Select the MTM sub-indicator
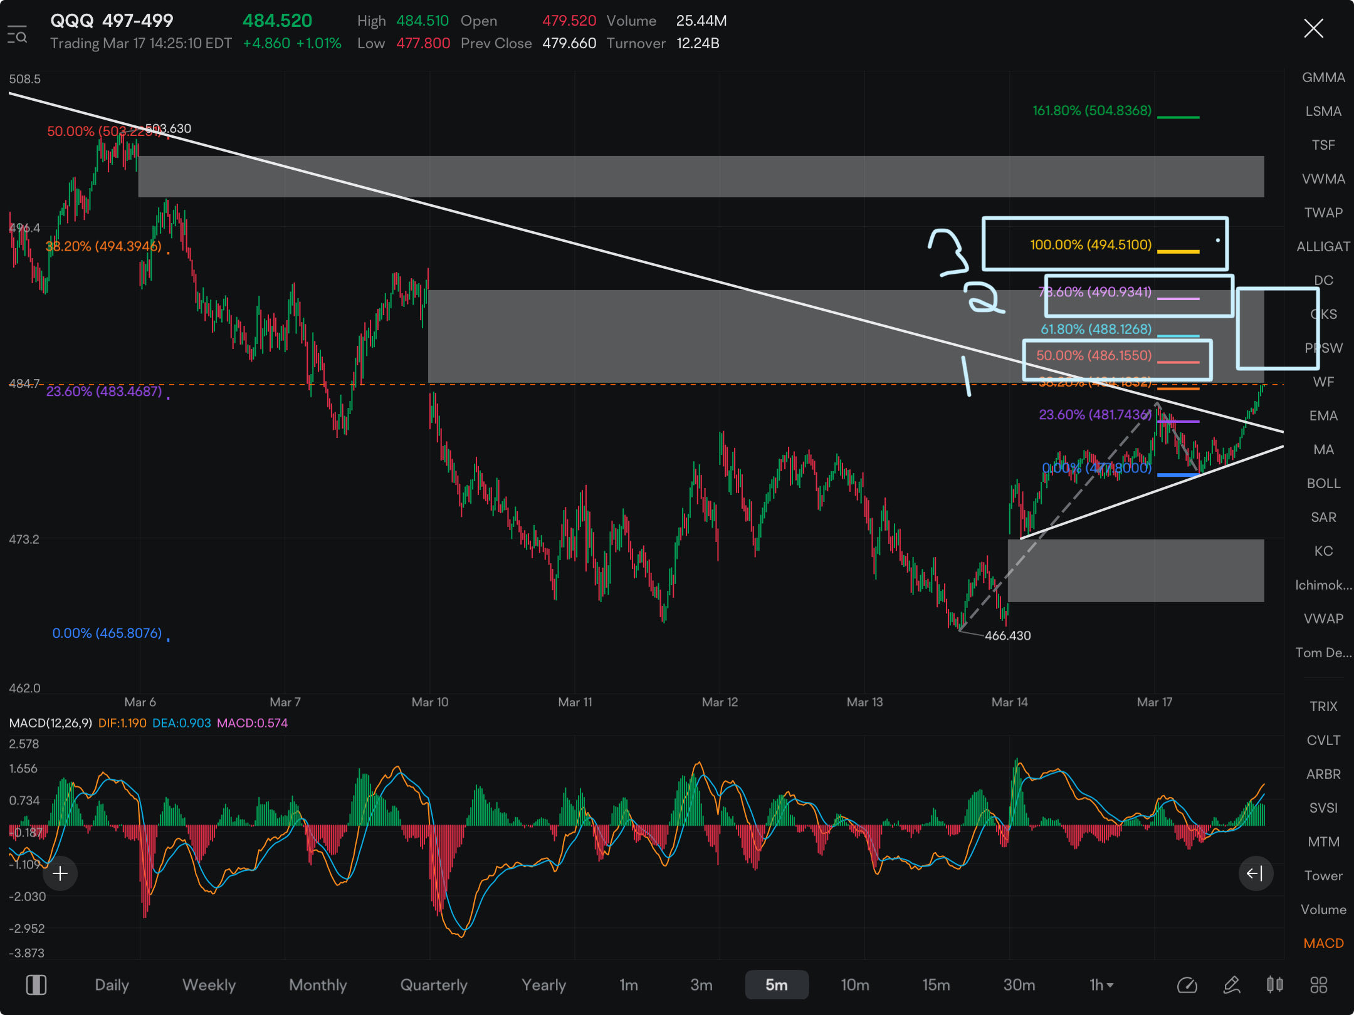This screenshot has height=1015, width=1354. 1323,842
